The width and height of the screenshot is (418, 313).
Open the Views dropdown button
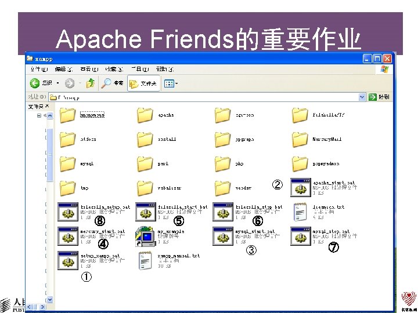tap(171, 83)
